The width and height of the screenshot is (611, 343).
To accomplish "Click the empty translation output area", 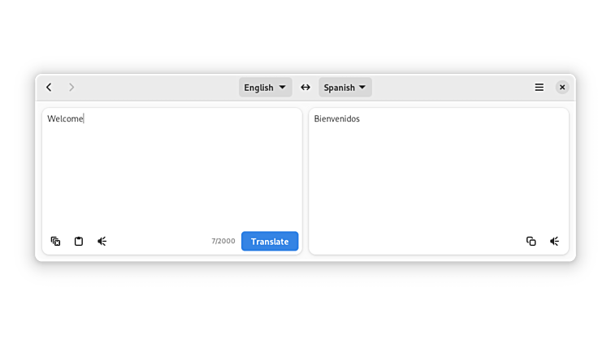I will tap(439, 178).
